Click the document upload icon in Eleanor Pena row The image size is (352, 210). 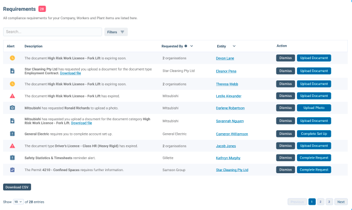coord(12,71)
